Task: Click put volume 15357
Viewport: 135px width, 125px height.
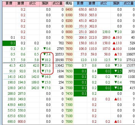Action: click(130, 66)
